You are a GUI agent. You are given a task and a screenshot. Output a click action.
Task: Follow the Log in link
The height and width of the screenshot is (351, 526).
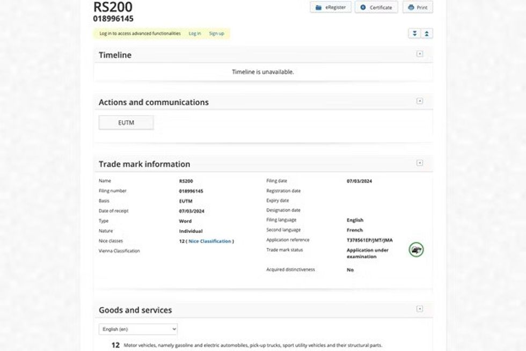[x=194, y=33]
